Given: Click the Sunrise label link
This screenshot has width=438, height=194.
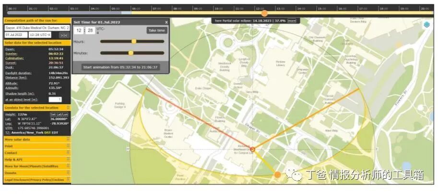Looking at the screenshot, I should coord(11,54).
